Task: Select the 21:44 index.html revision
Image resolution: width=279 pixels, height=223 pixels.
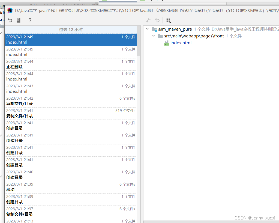Action: 71,77
